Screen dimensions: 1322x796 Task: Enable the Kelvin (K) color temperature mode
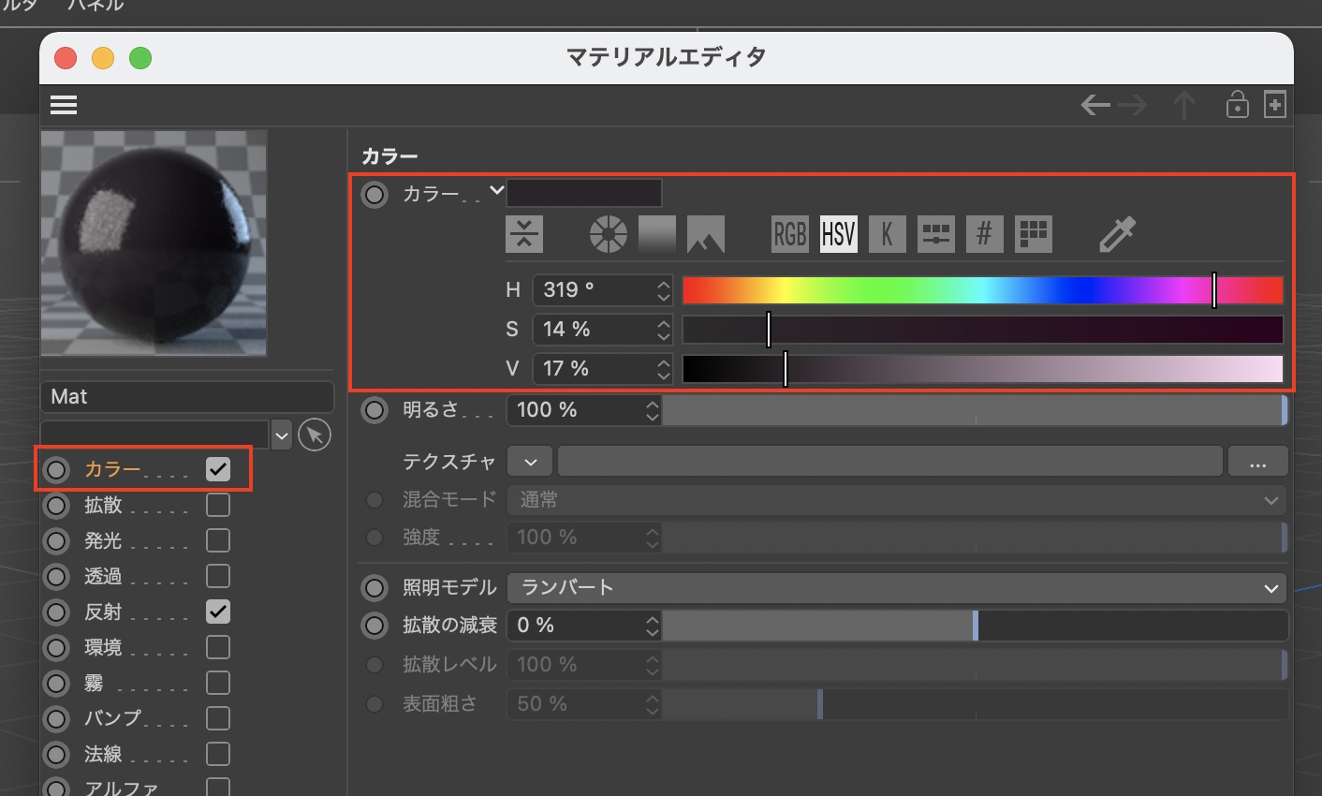click(887, 234)
